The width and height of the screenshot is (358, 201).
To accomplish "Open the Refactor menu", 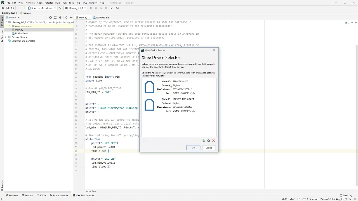I will pos(49,3).
